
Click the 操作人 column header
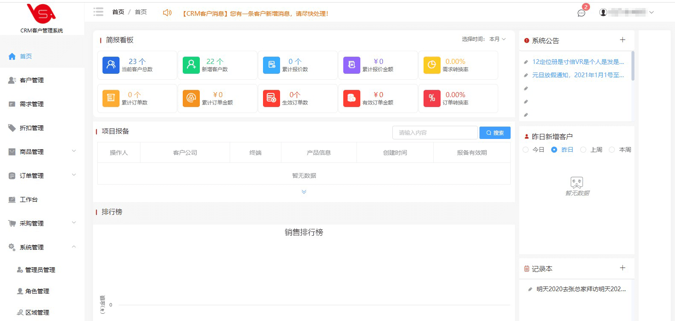point(119,153)
